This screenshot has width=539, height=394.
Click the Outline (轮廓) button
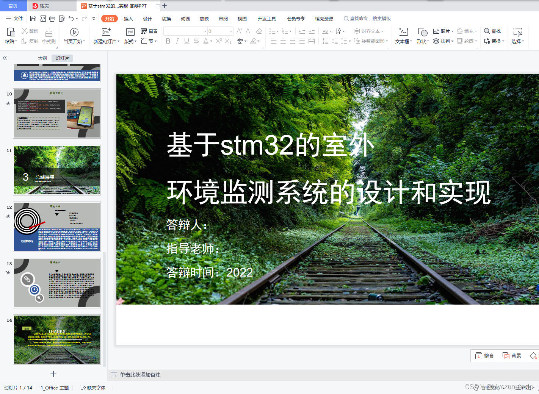(x=467, y=41)
